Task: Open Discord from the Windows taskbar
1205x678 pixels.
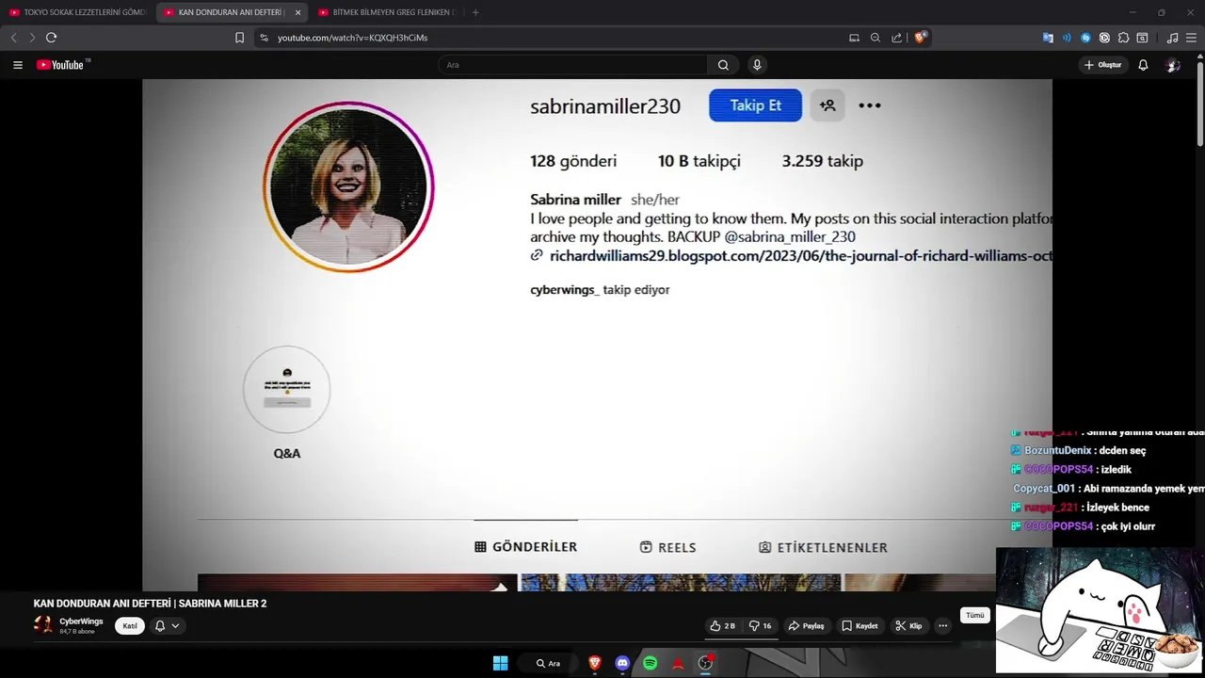Action: (x=622, y=663)
